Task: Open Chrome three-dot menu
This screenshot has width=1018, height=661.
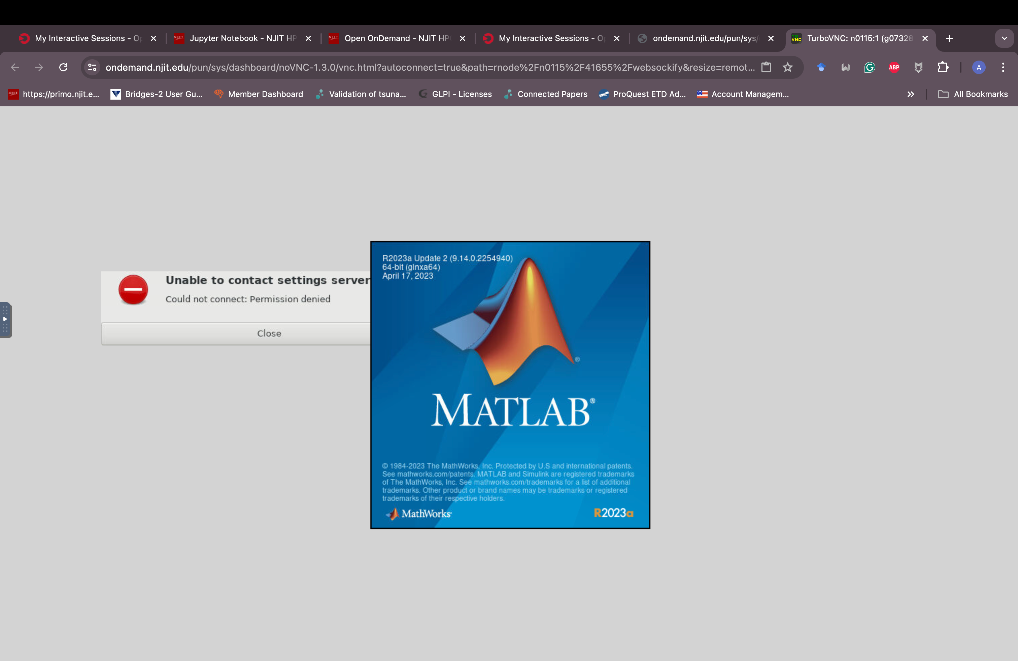Action: pos(1003,67)
